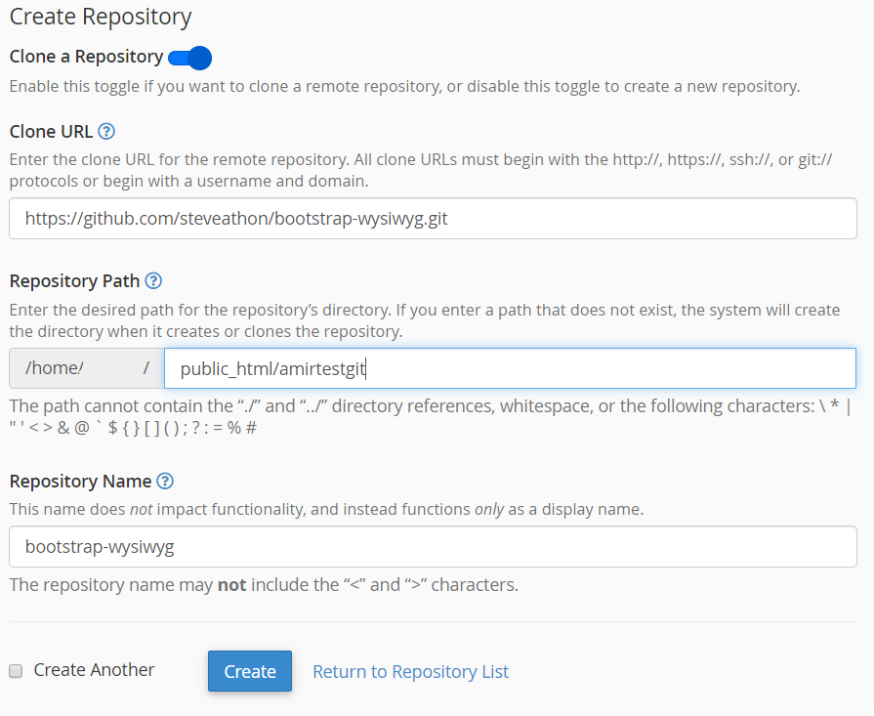
Task: Disable the Clone a Repository toggle
Action: (191, 58)
